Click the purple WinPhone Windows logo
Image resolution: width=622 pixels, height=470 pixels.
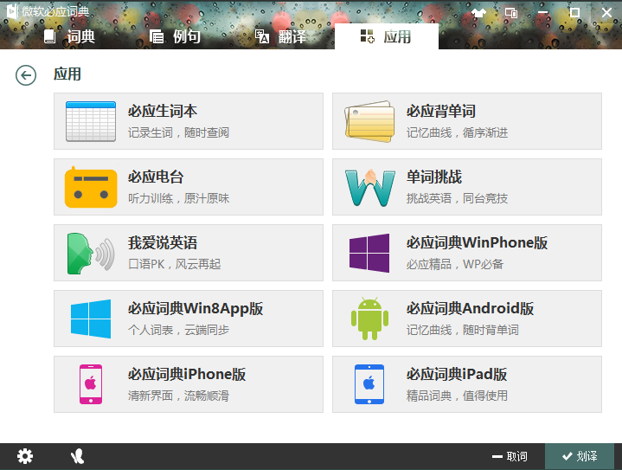[369, 253]
